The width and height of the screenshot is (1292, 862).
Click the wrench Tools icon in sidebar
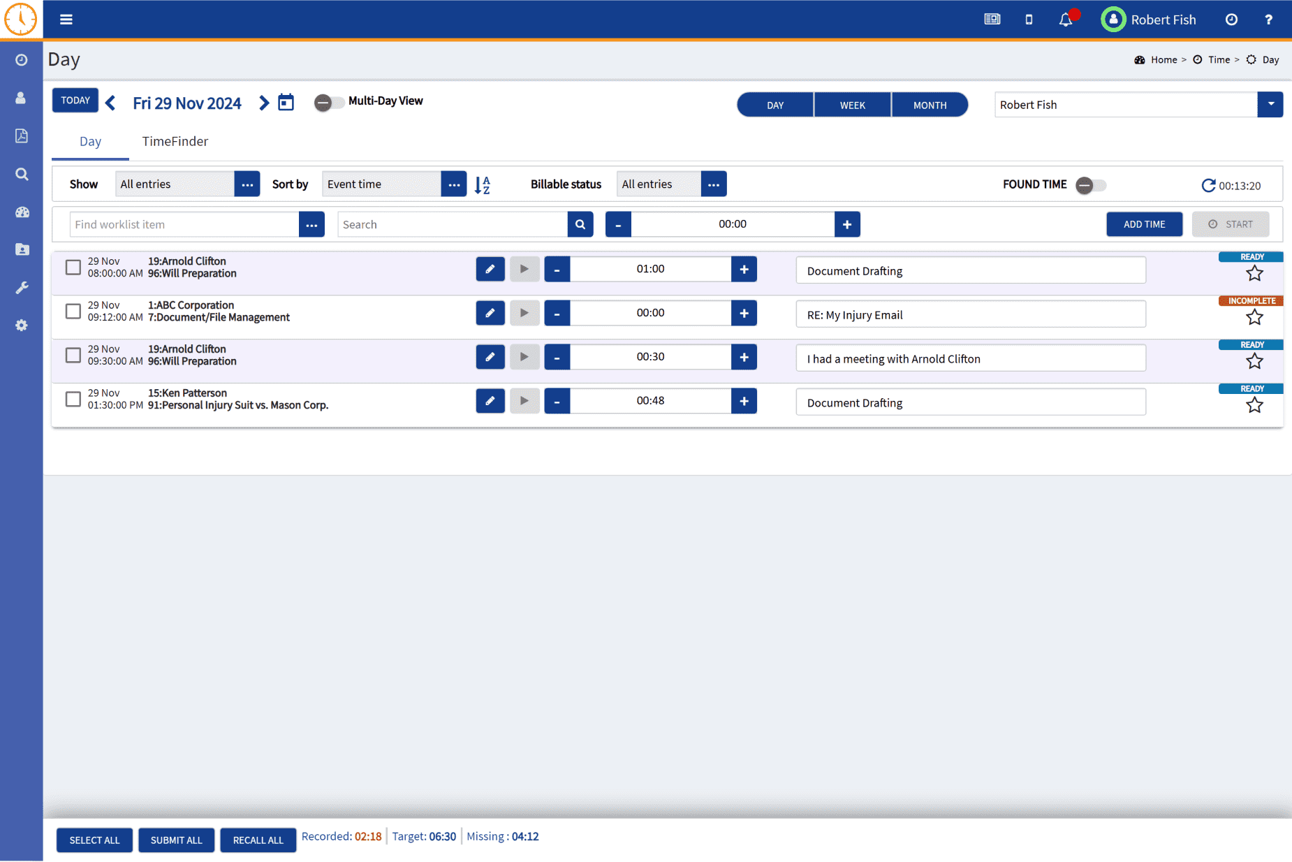click(22, 287)
